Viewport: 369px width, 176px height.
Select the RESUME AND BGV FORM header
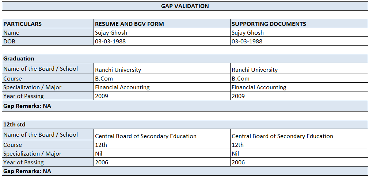tap(129, 24)
